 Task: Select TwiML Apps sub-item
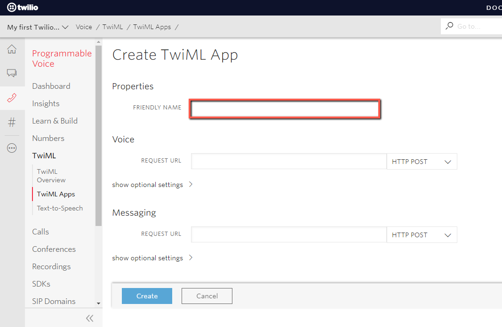(x=56, y=194)
